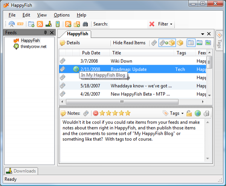Open the Help menu
226x186 pixels.
pyautogui.click(x=81, y=15)
